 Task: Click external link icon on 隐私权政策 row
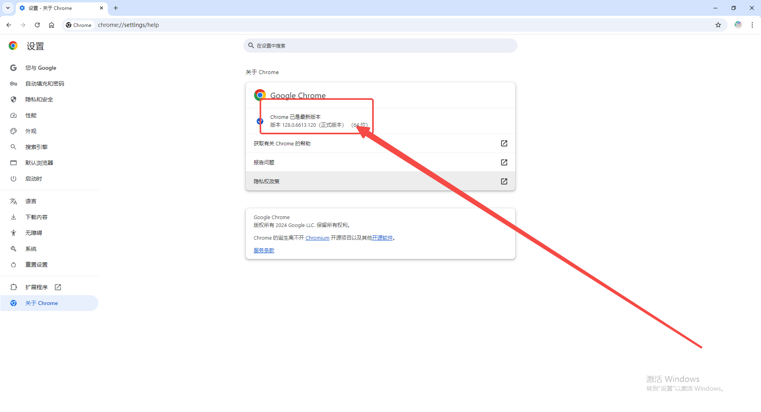[504, 181]
